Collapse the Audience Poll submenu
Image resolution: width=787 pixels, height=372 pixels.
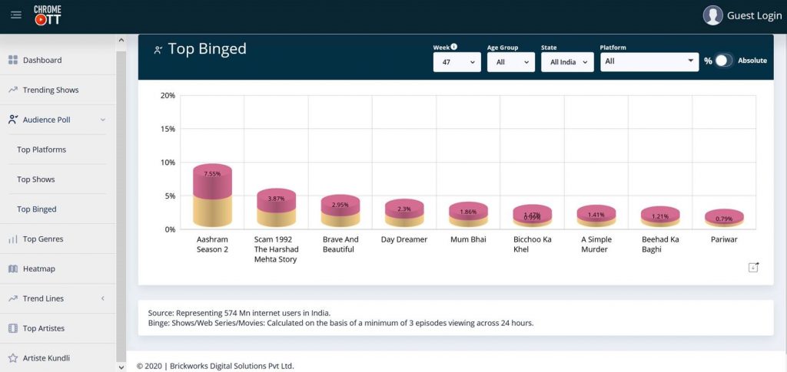103,120
